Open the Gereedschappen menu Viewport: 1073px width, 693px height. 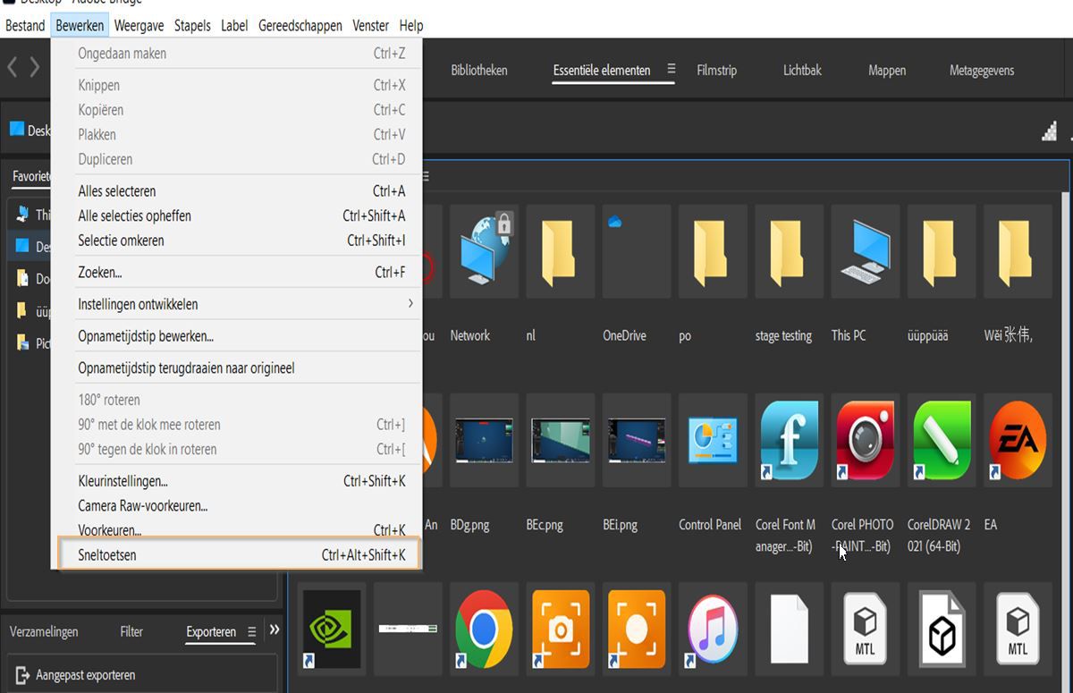point(300,25)
